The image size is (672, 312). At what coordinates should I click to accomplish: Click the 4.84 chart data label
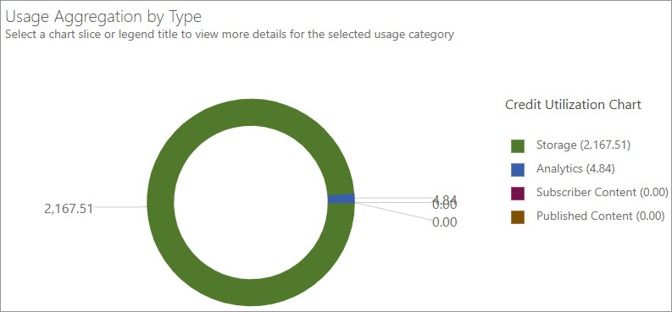point(445,199)
